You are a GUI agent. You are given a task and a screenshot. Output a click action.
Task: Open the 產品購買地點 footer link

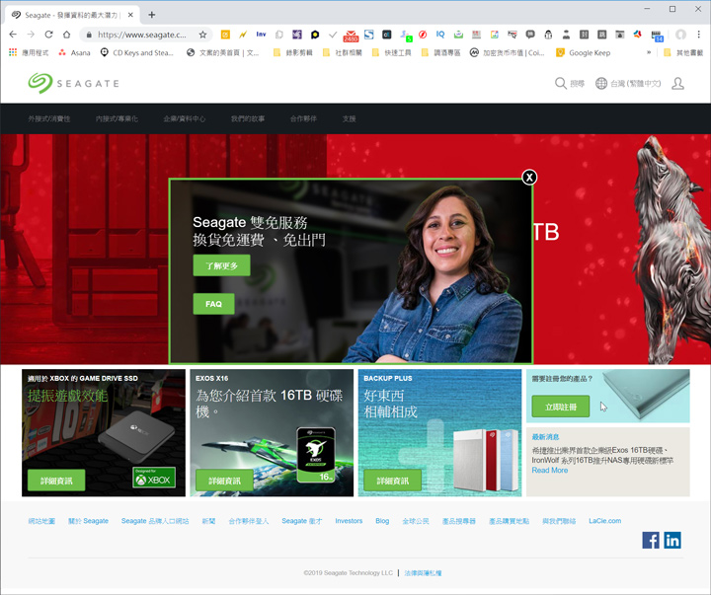pyautogui.click(x=509, y=521)
